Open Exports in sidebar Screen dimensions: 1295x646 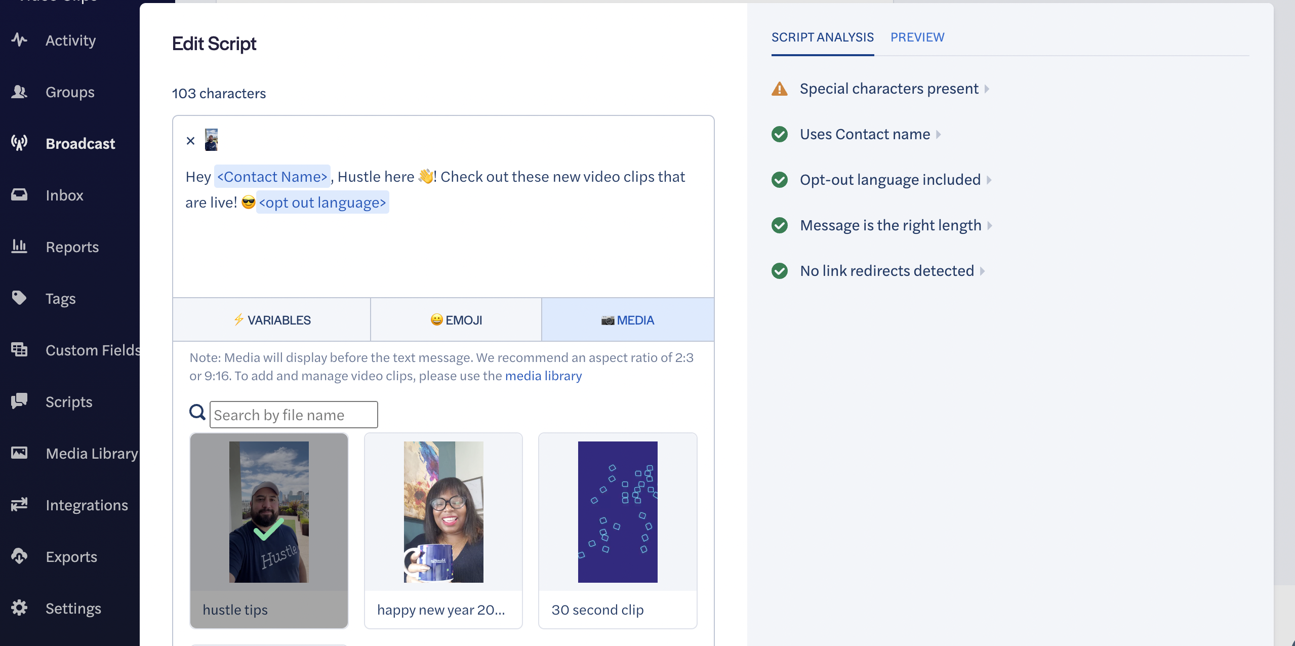(71, 556)
